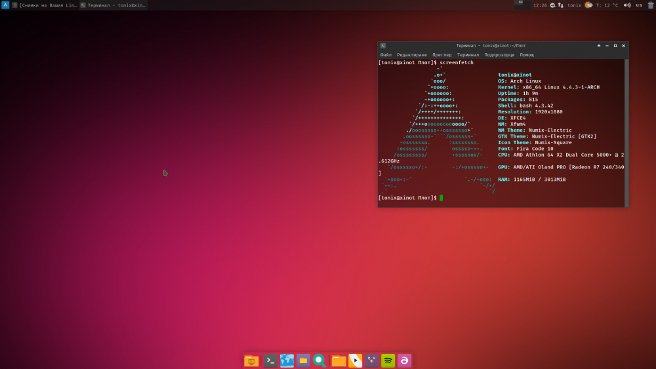Open the Преглед menu in the terminal
Viewport: 656px width, 369px height.
441,55
